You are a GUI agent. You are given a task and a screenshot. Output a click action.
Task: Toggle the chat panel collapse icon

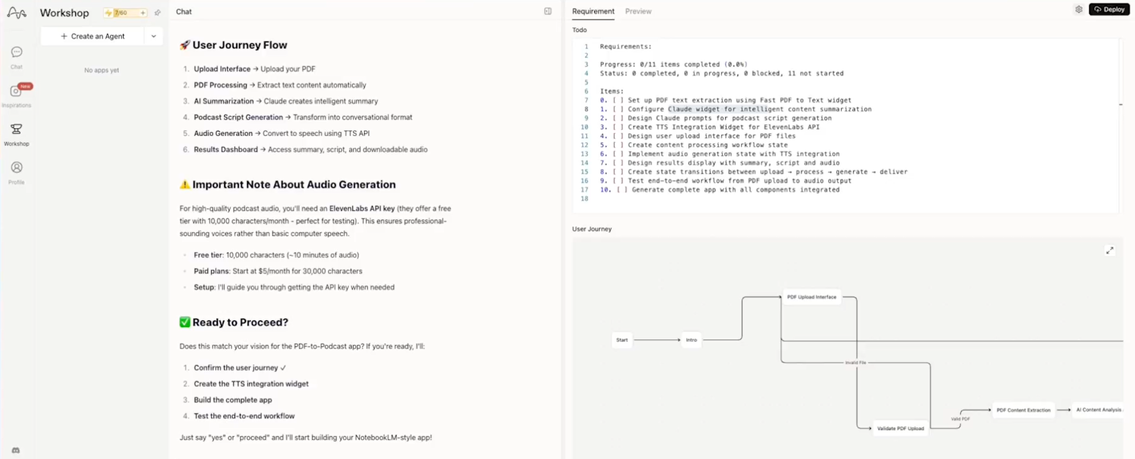click(x=548, y=12)
